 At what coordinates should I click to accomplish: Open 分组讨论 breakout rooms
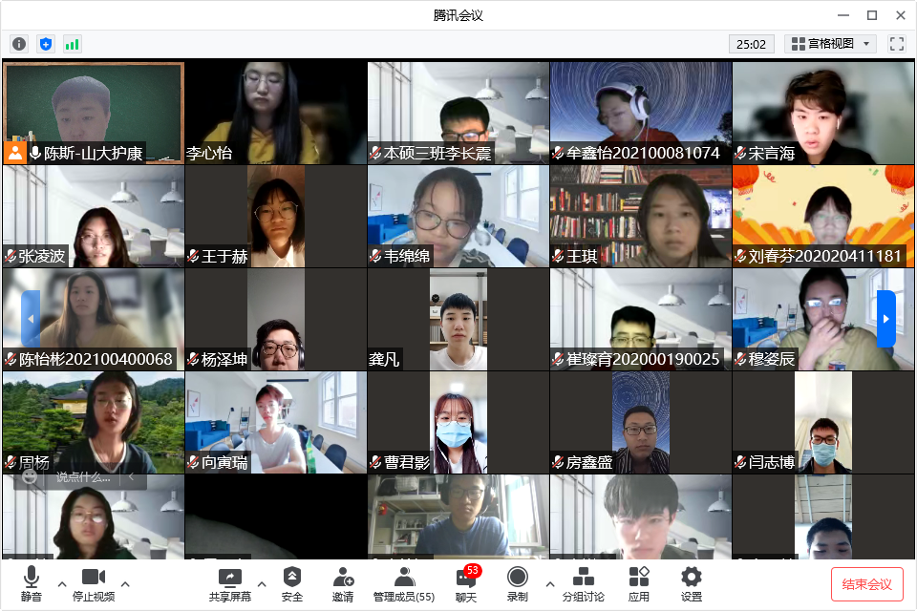click(583, 583)
